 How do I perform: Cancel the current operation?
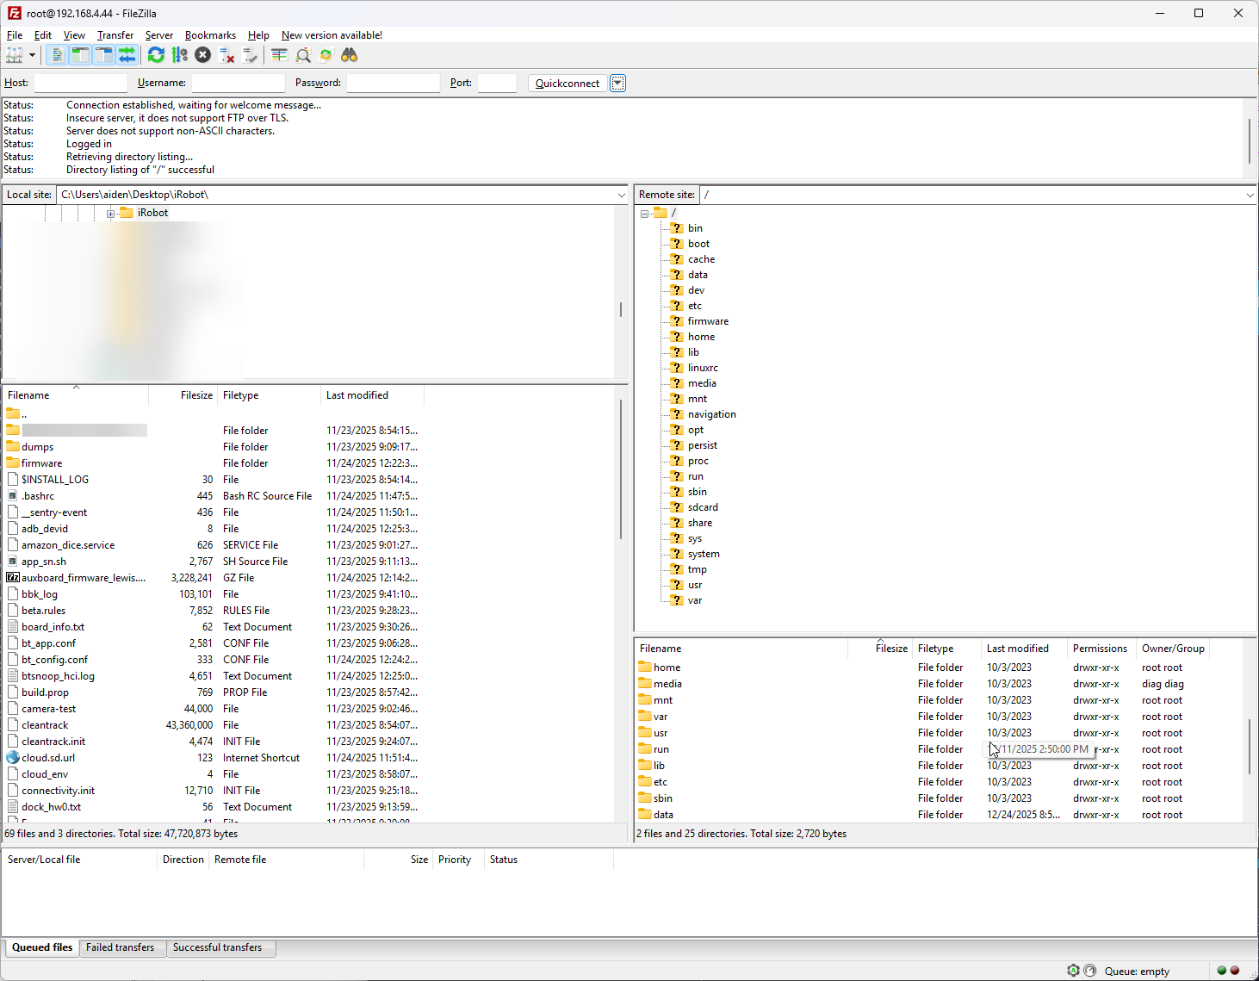pos(202,55)
